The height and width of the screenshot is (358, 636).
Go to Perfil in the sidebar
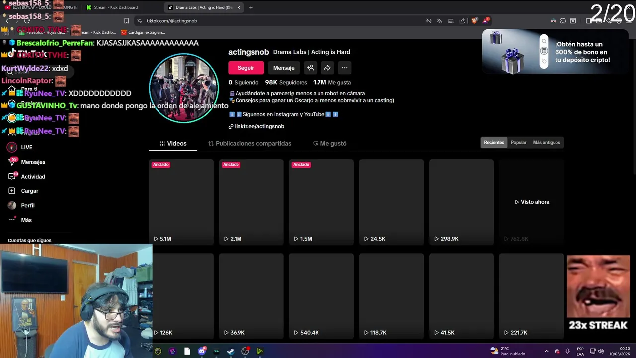(x=21, y=205)
